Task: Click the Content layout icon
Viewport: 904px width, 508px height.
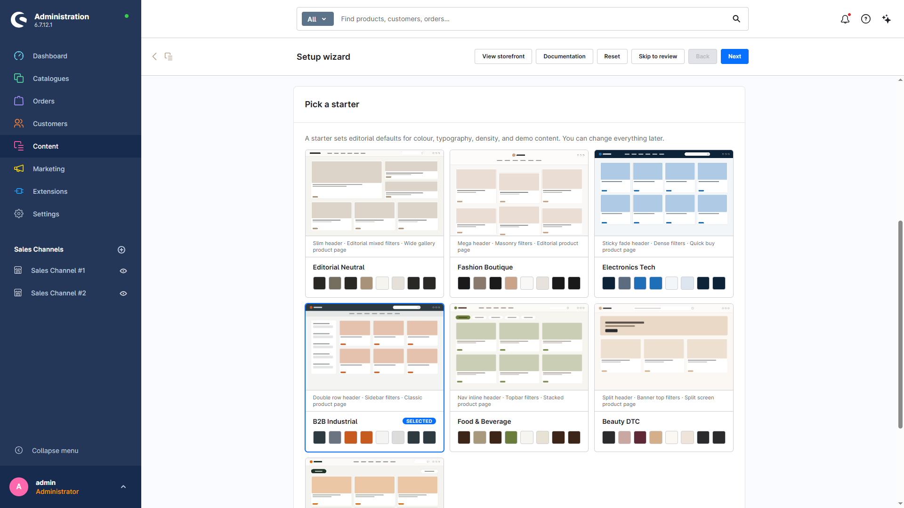Action: (x=19, y=146)
